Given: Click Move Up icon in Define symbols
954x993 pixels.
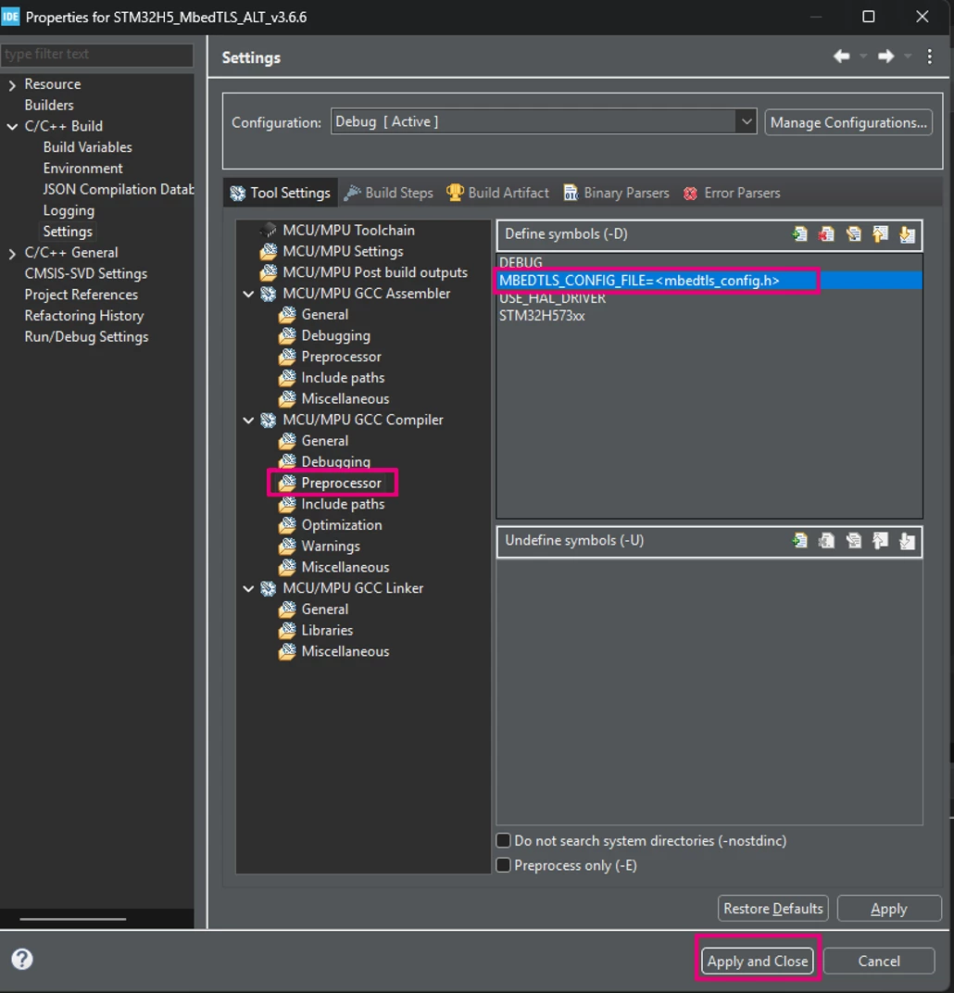Looking at the screenshot, I should 880,234.
